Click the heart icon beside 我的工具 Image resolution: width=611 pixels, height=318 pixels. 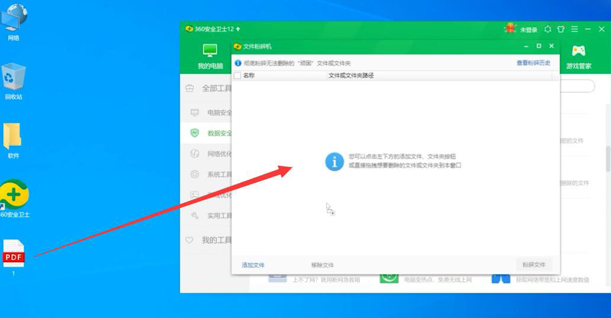pyautogui.click(x=189, y=240)
